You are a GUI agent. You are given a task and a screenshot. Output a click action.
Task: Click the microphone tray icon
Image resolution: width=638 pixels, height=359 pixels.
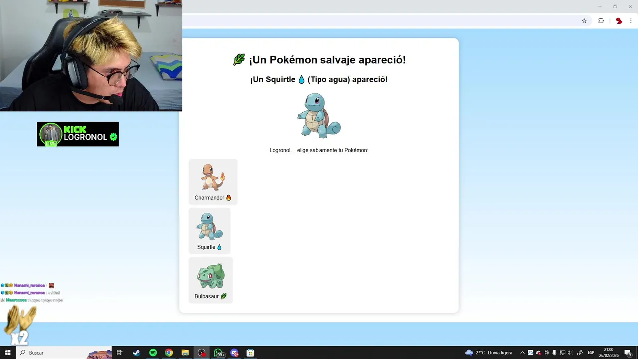point(554,353)
